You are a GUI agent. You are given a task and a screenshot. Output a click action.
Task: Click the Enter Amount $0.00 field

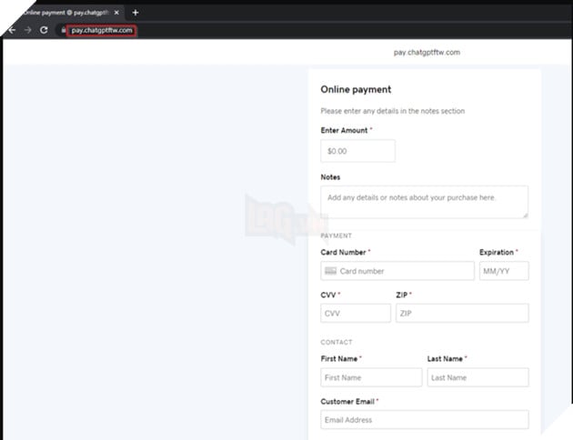click(357, 151)
